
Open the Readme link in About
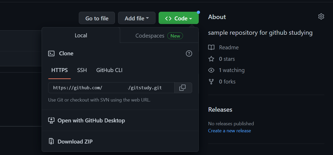229,47
